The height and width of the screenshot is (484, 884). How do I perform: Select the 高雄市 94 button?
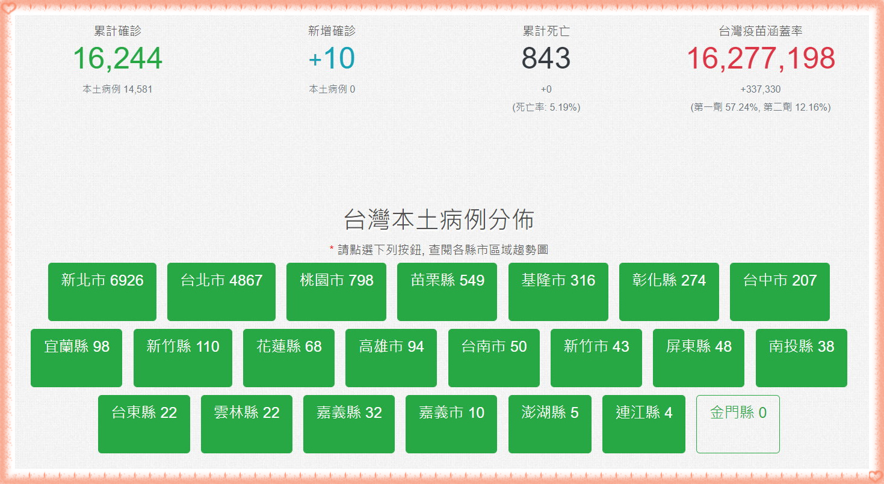[x=391, y=358]
